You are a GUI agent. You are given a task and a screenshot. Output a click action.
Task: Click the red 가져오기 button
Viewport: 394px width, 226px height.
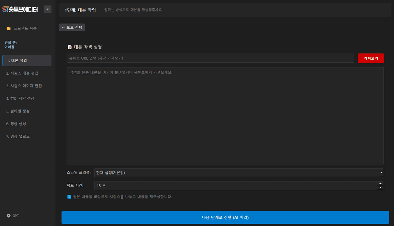click(371, 58)
